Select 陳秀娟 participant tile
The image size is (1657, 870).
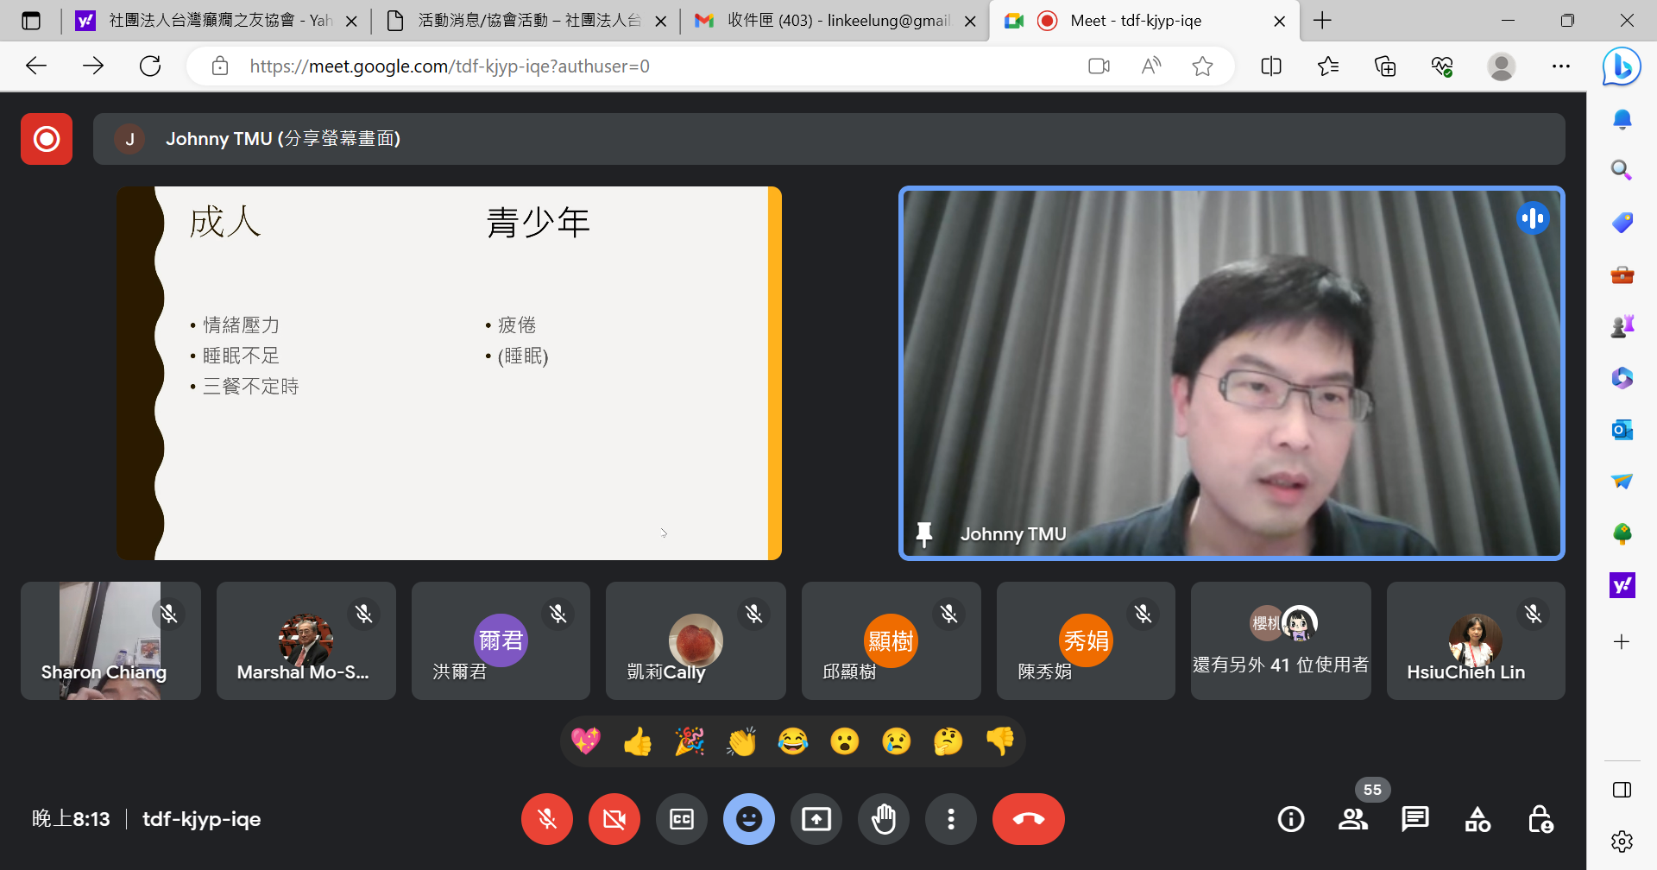coord(1086,640)
